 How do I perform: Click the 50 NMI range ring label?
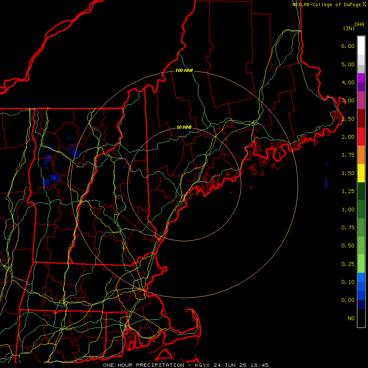click(x=184, y=127)
